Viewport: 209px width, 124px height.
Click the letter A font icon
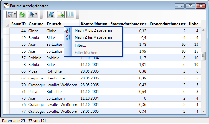(51, 14)
